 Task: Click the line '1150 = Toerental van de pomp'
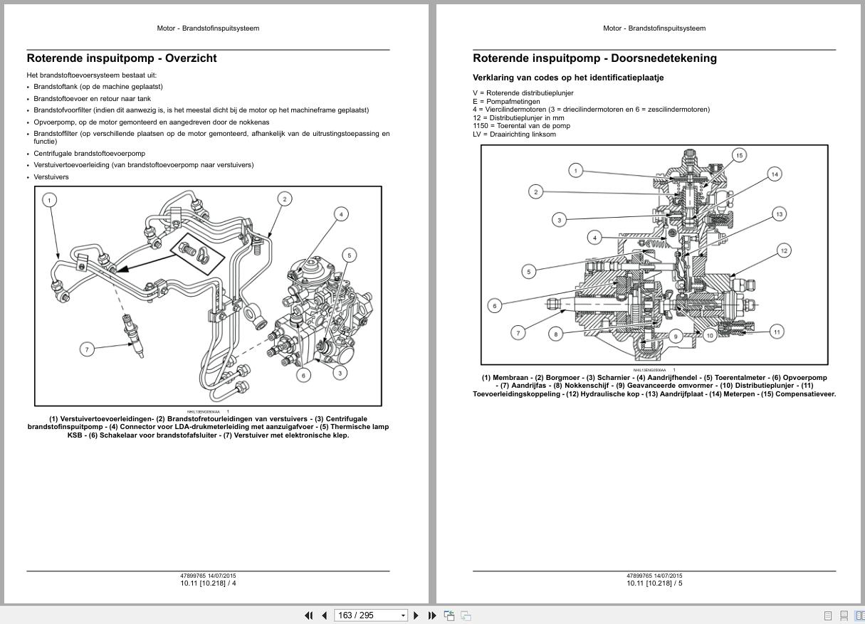pos(521,126)
